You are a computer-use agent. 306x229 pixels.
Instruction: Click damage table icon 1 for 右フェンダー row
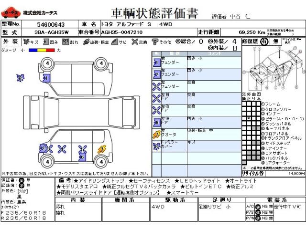pyautogui.click(x=156, y=62)
